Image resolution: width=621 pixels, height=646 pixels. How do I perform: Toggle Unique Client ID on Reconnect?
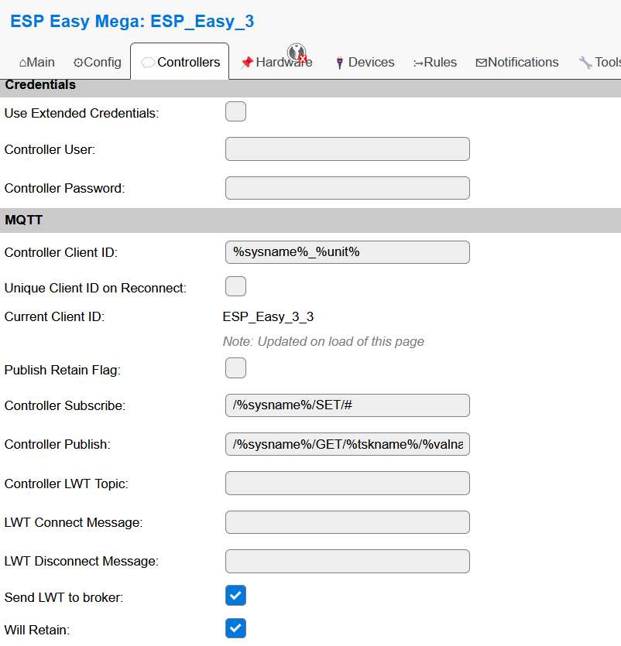click(235, 286)
